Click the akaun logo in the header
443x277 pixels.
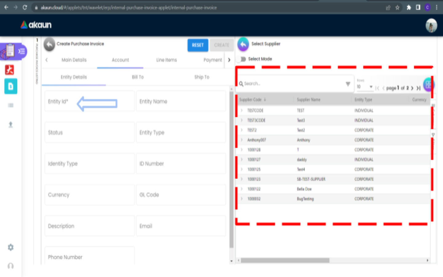coord(36,25)
